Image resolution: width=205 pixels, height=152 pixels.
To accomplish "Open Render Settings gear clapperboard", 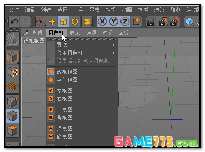I will (174, 21).
